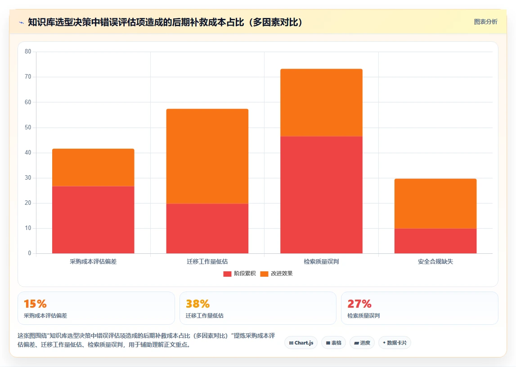
Task: Click the 15% value text
Action: [35, 304]
